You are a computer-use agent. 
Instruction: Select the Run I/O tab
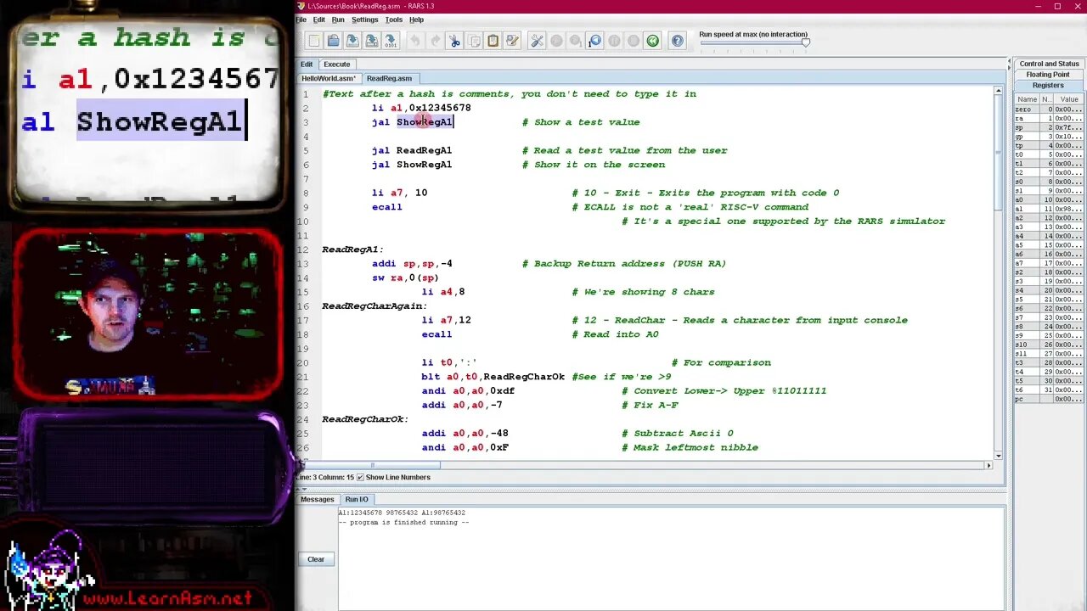tap(357, 499)
